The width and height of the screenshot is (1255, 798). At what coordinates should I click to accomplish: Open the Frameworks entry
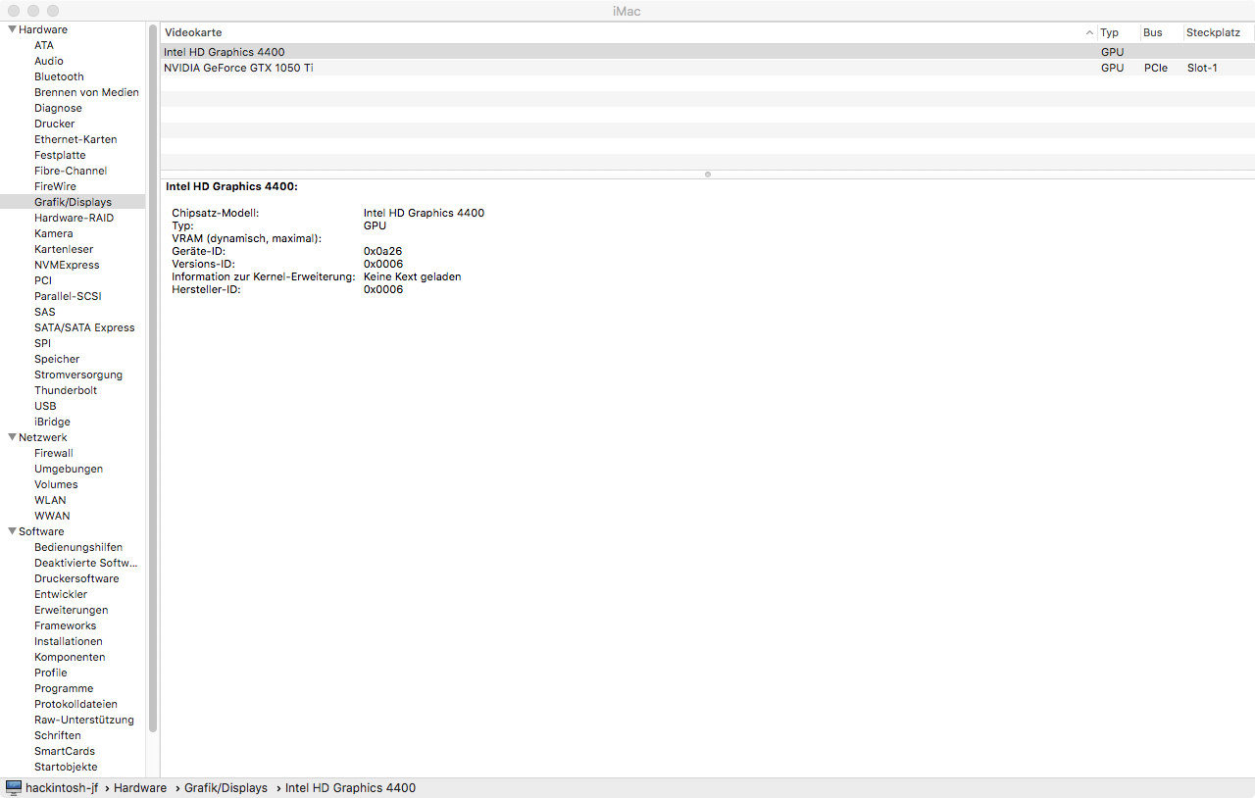click(66, 625)
